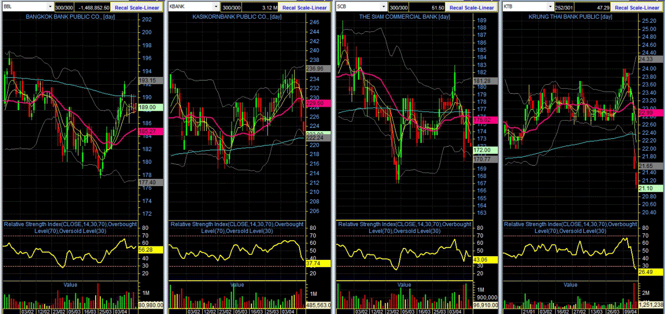Click the pink 22.99 average tag
665x314 pixels.
[x=649, y=112]
